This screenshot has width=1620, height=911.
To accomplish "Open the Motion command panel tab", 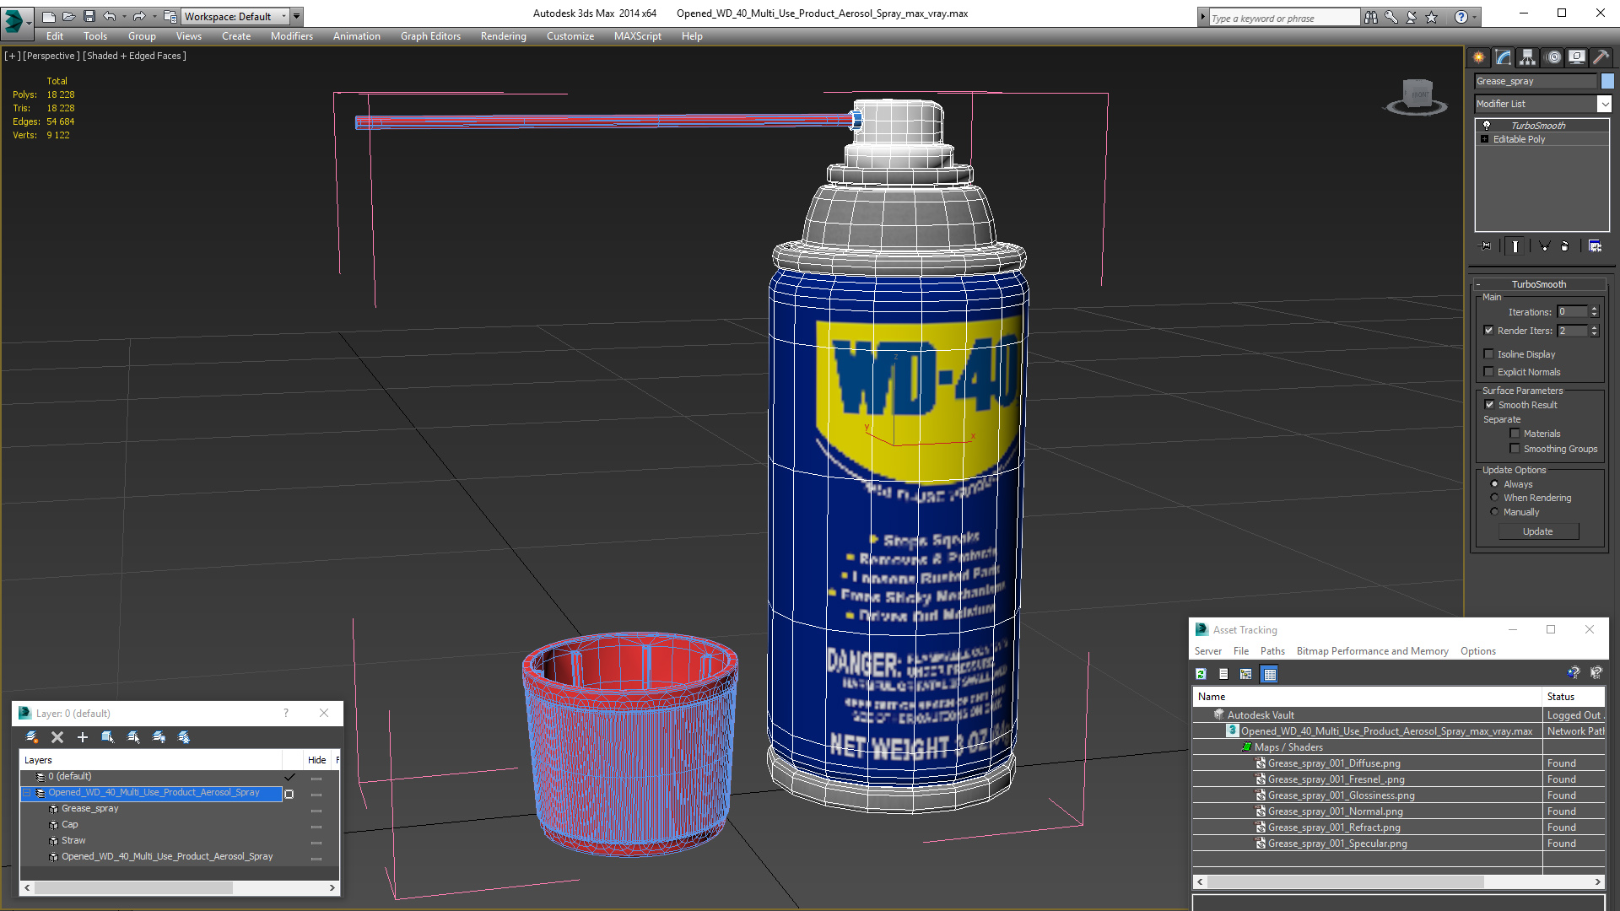I will point(1553,57).
